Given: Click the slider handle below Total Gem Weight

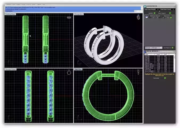Looking at the screenshot, I should click(x=159, y=11).
